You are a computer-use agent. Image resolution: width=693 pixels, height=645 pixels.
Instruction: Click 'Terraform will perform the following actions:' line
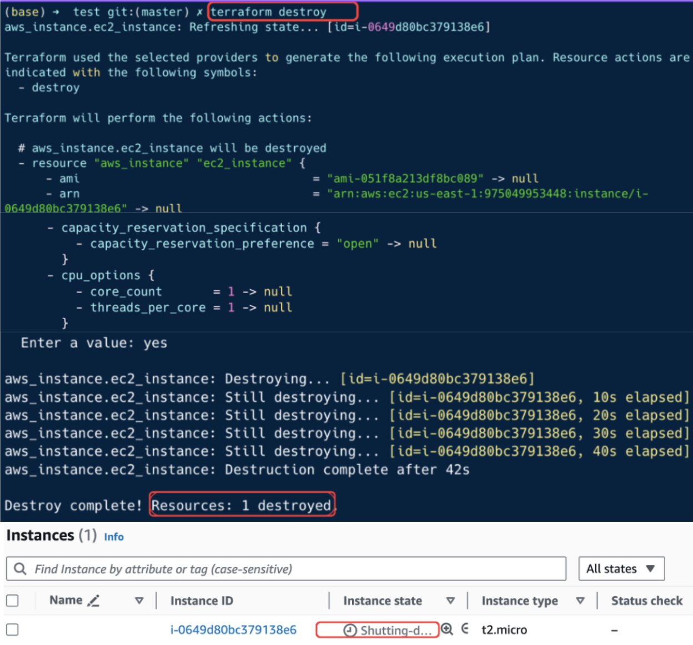coord(158,118)
